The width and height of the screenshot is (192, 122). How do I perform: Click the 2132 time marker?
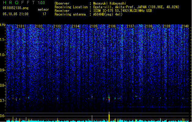point(39,26)
